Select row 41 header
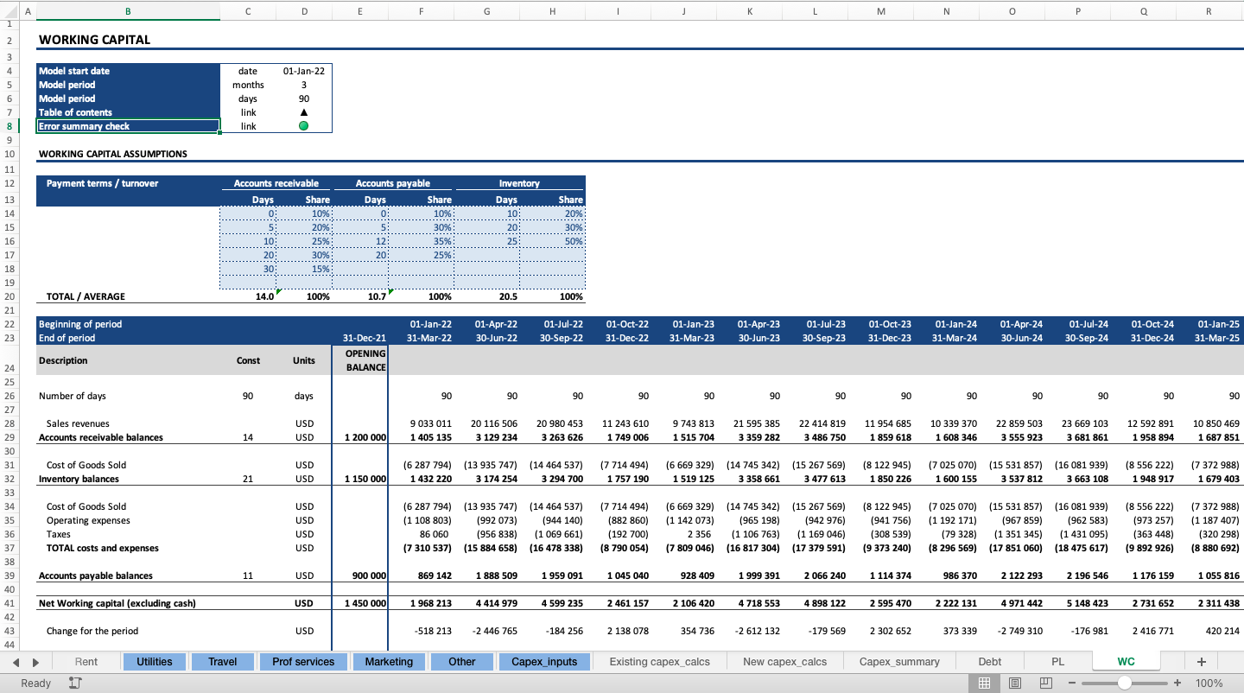Screen dimensions: 1244x693 [x=9, y=603]
